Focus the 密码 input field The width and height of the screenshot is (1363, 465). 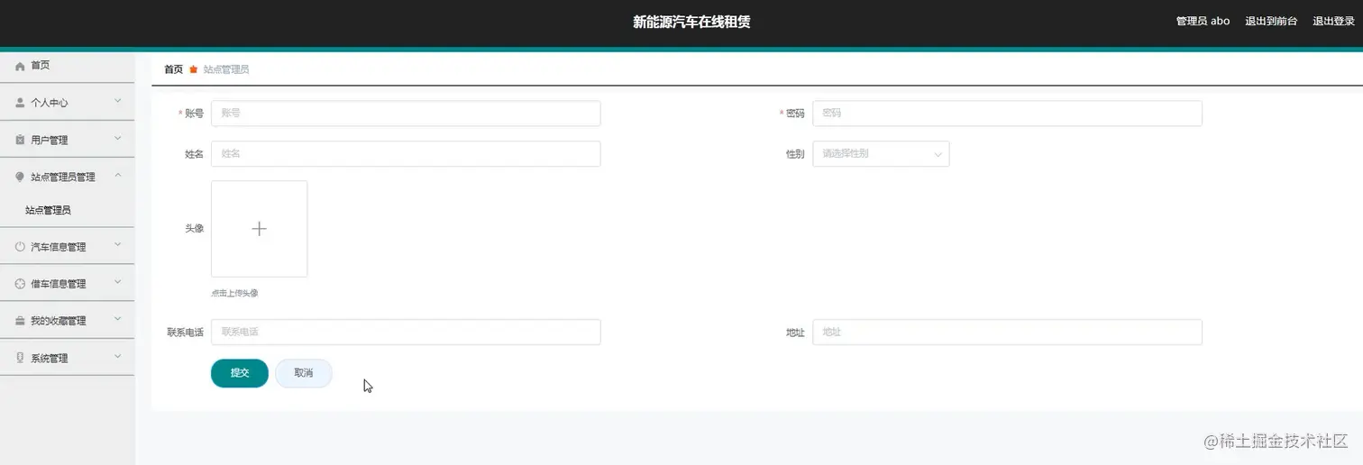[x=1007, y=114]
